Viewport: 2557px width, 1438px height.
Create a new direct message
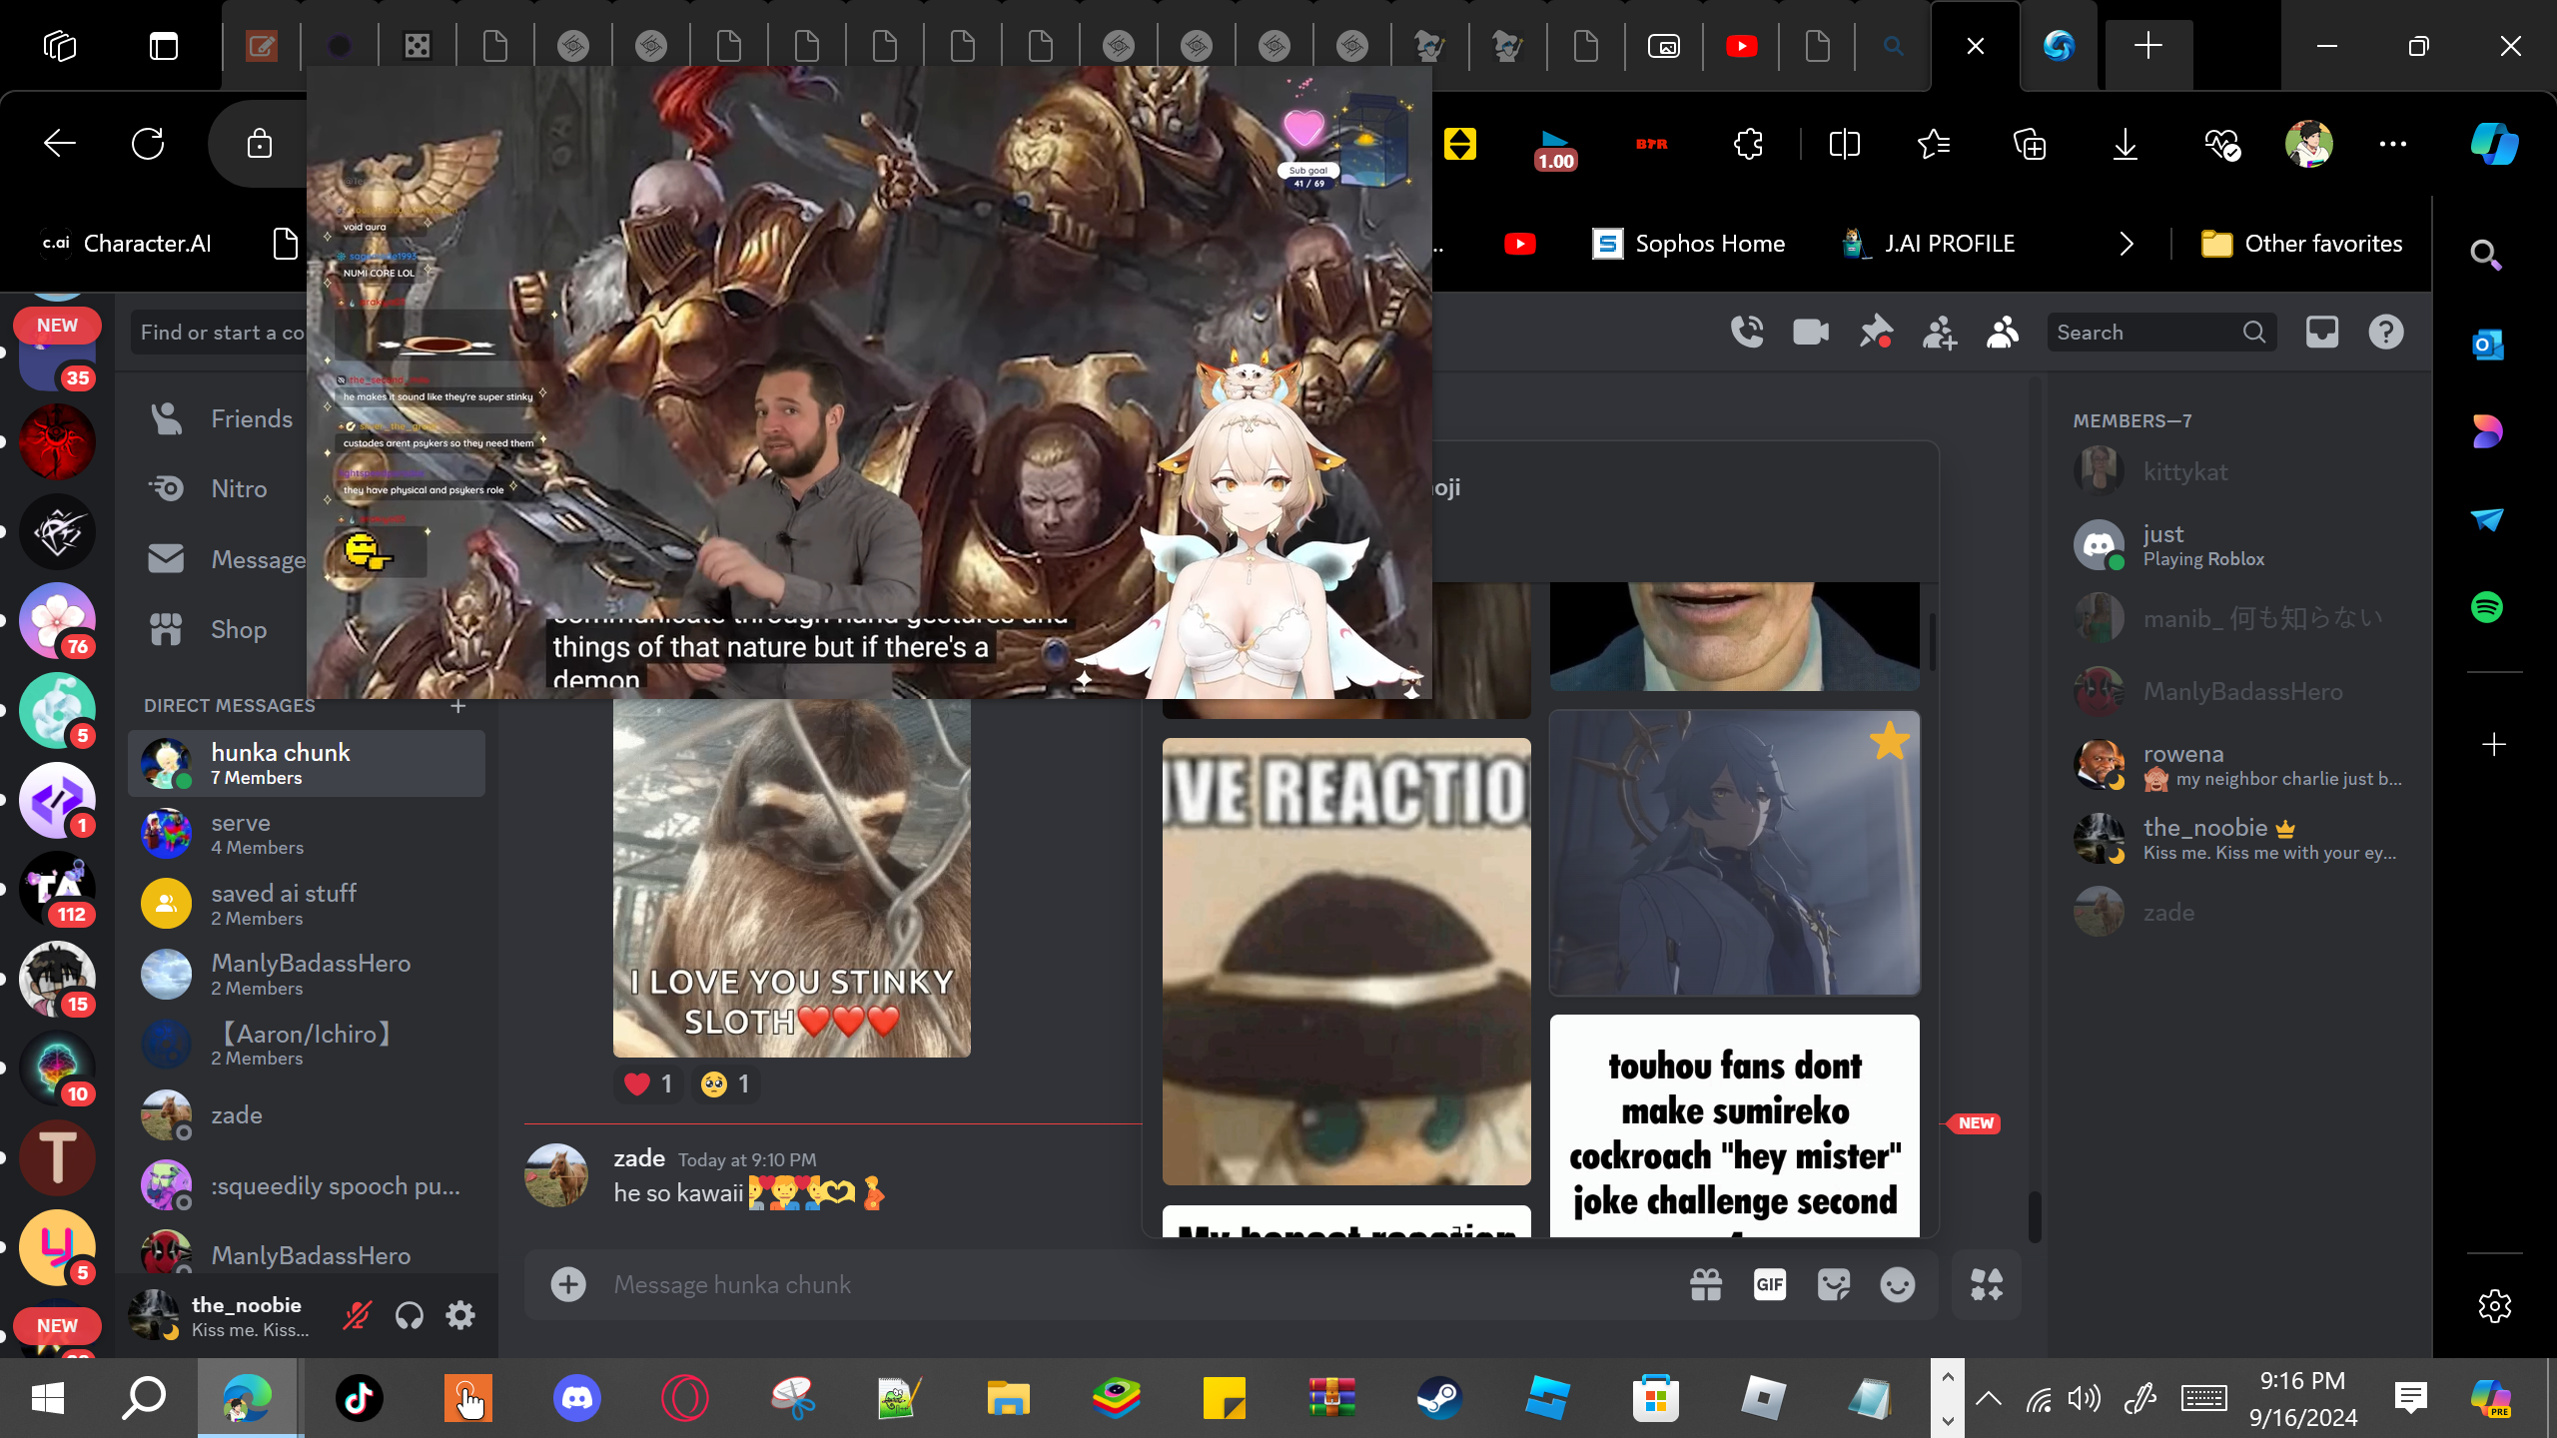458,706
